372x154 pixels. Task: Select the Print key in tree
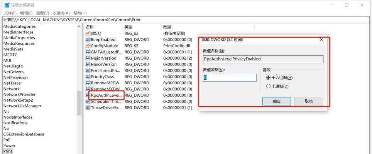[8, 151]
